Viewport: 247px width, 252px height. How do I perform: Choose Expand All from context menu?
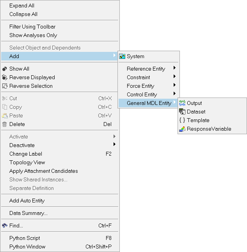coord(22,6)
